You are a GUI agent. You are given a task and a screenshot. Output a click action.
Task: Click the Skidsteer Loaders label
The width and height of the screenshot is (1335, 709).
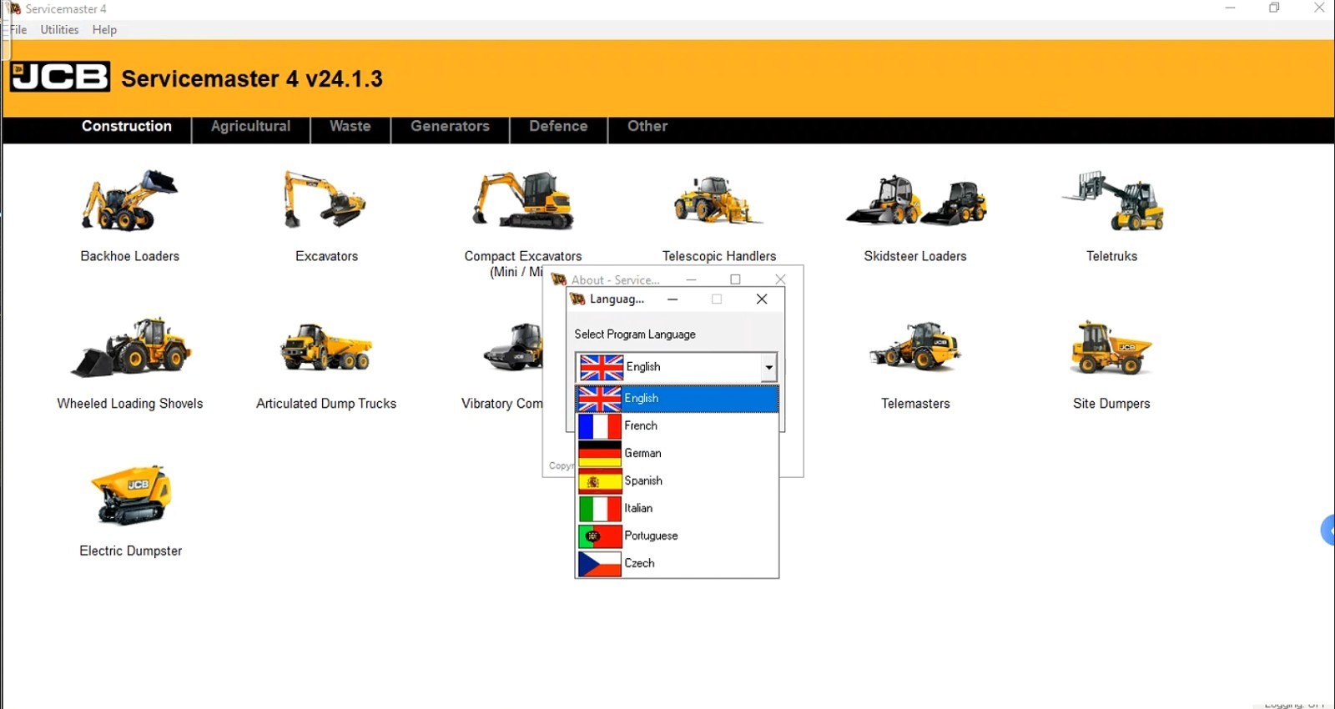[x=915, y=256]
